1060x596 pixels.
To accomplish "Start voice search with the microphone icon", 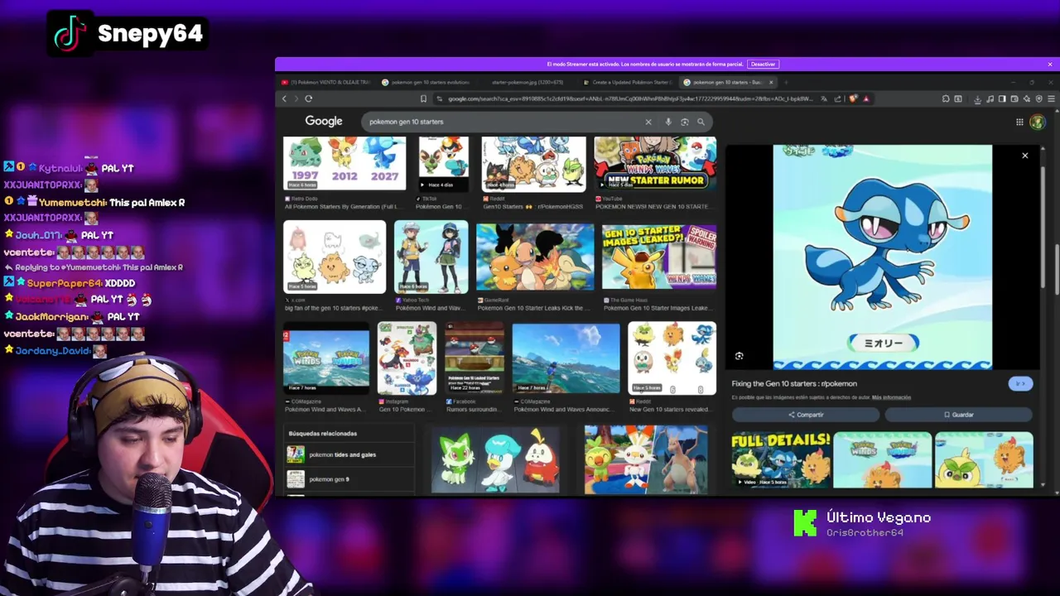I will (x=668, y=122).
